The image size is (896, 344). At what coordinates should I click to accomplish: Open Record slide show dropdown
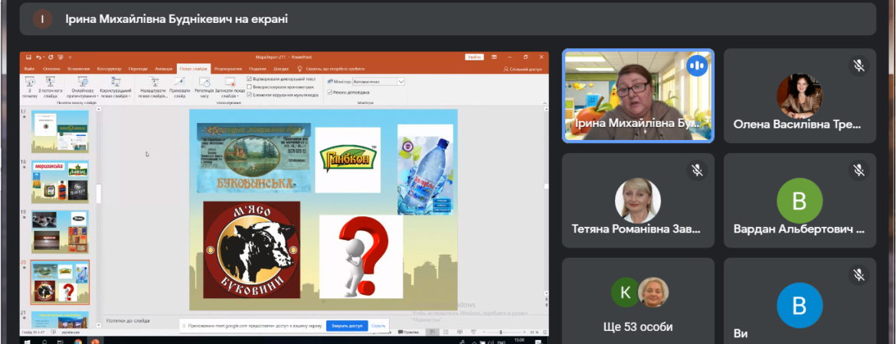pyautogui.click(x=230, y=86)
